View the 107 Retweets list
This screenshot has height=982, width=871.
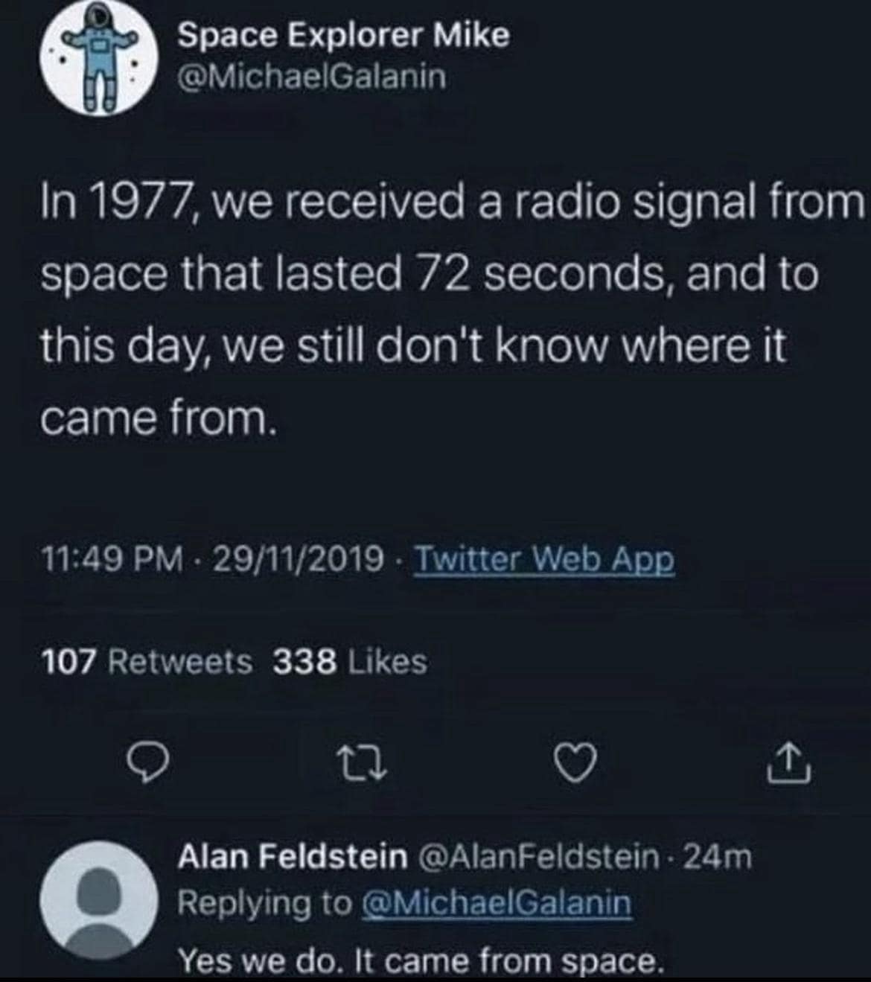coord(147,661)
